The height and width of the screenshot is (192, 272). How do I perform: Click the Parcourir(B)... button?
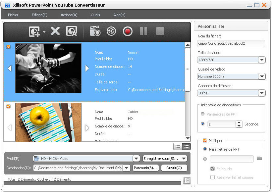[x=145, y=168]
